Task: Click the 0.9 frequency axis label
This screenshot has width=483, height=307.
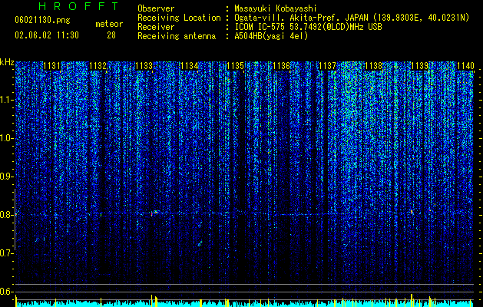Action: click(5, 177)
